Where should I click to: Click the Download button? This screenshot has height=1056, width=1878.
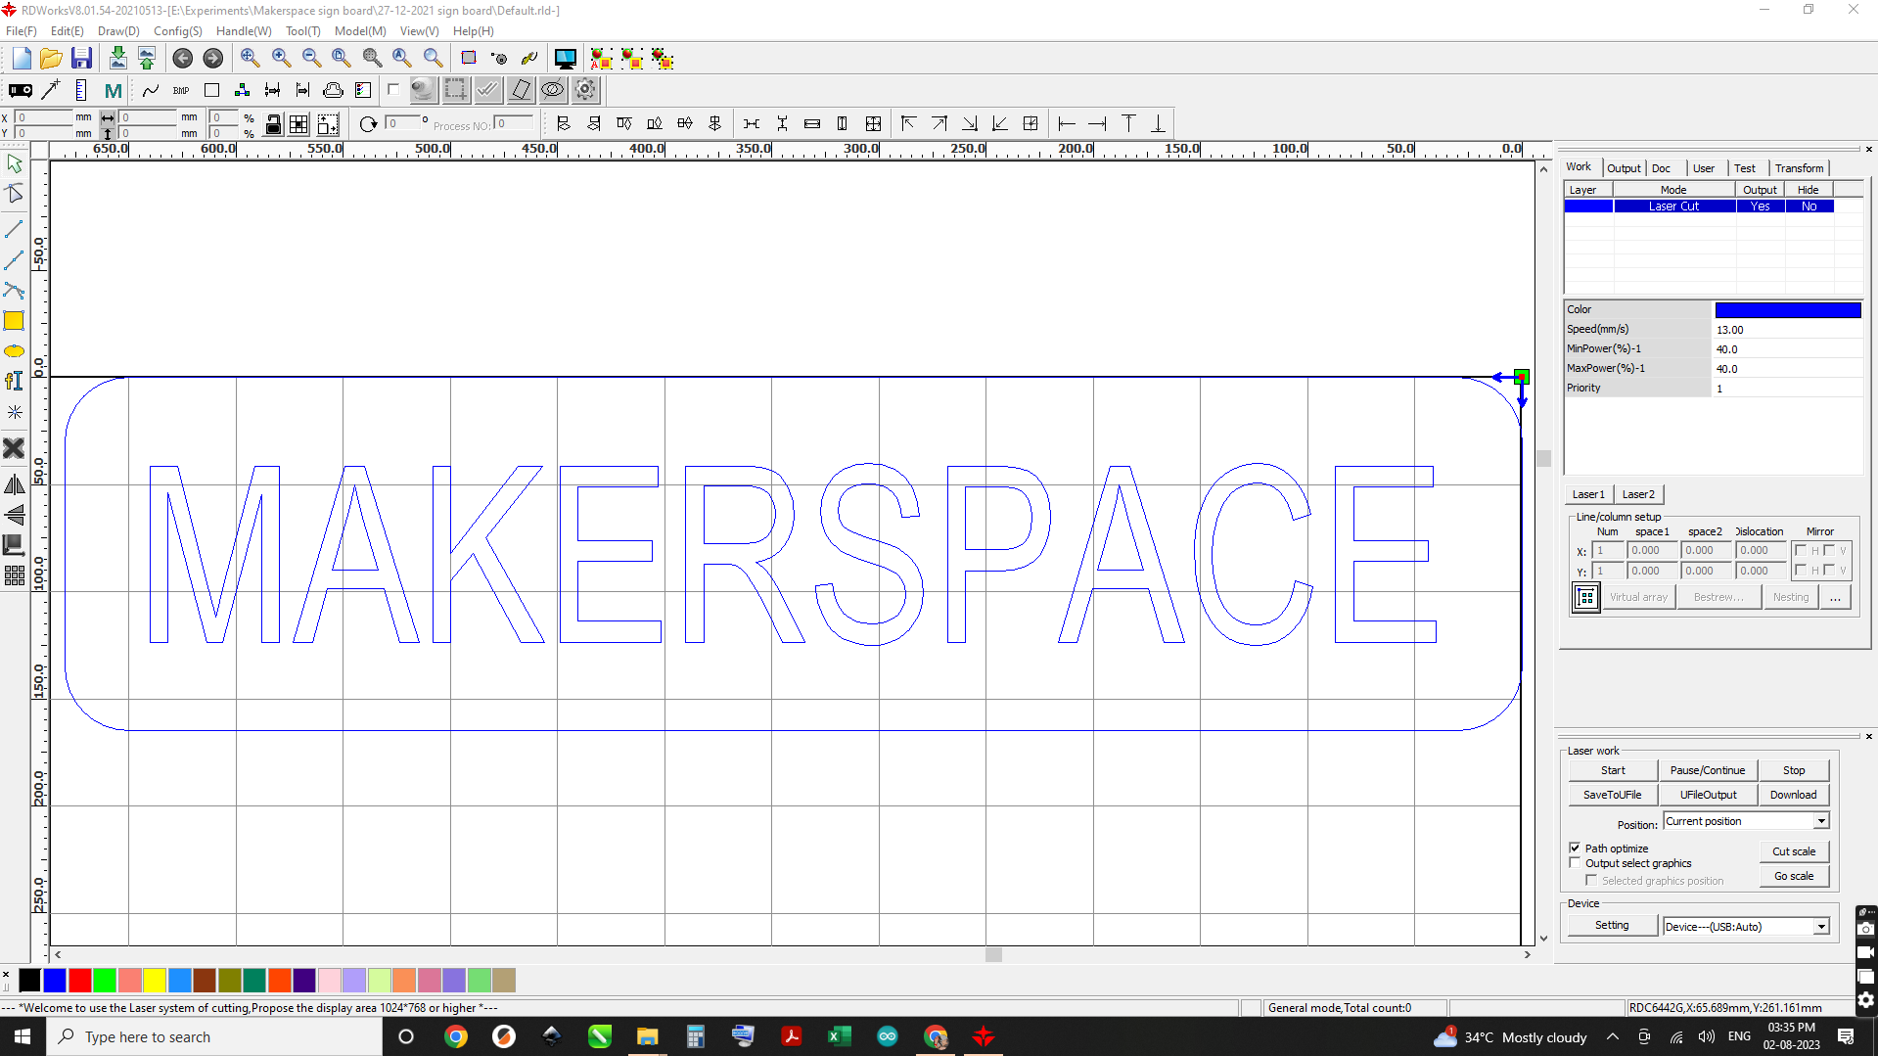[1793, 794]
